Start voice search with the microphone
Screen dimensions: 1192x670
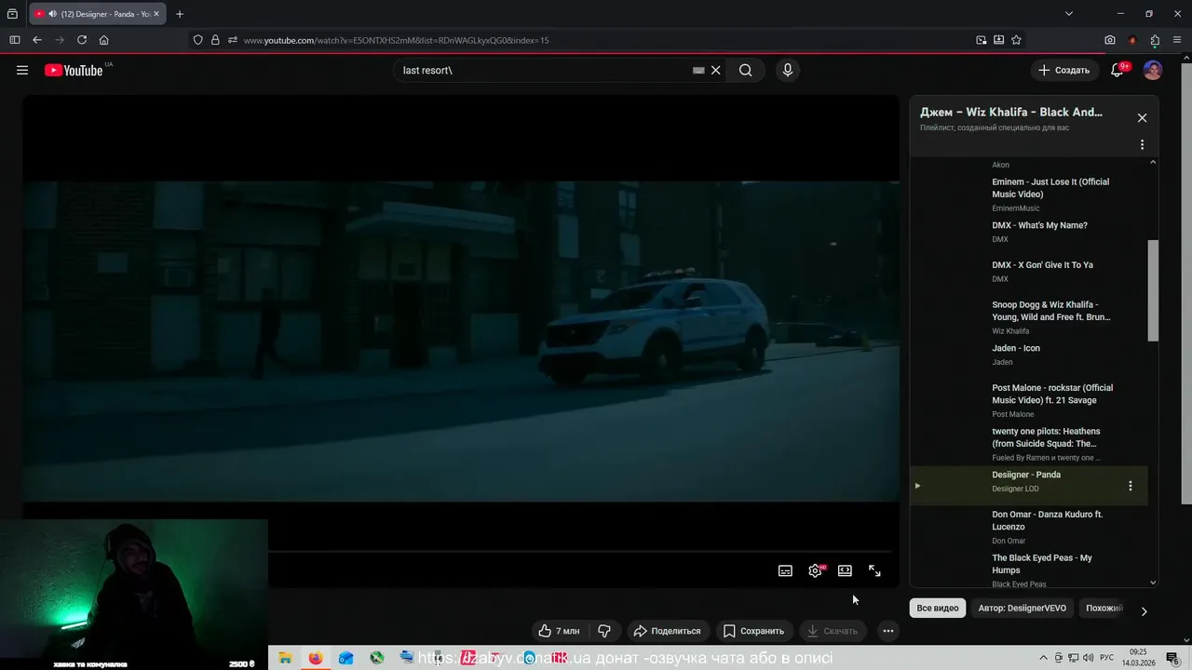pyautogui.click(x=788, y=70)
